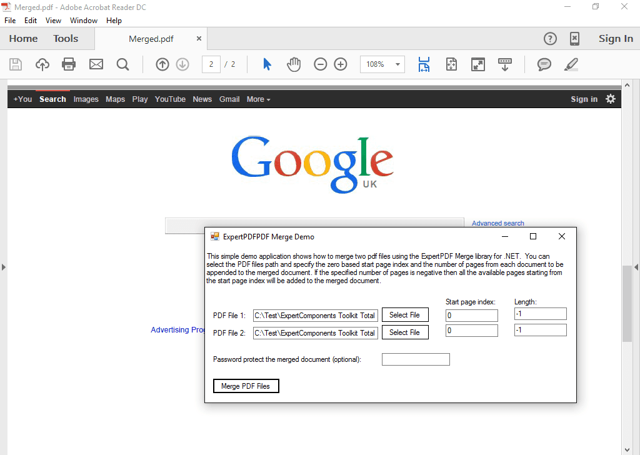Click the News link in Google bar
The width and height of the screenshot is (640, 455).
(202, 99)
